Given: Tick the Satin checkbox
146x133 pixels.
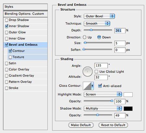Looking at the screenshot, I should tap(6, 63).
